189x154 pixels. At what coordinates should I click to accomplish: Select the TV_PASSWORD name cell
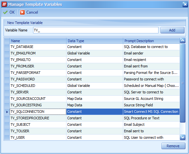[x=38, y=79]
